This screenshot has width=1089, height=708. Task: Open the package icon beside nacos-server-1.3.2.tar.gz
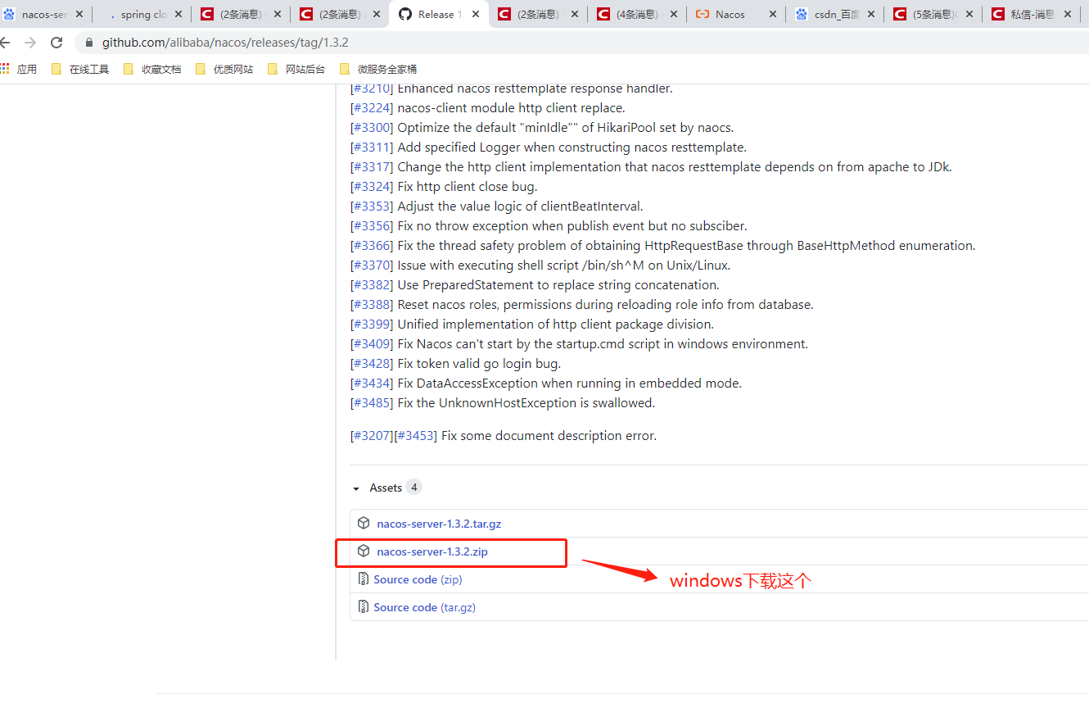363,523
